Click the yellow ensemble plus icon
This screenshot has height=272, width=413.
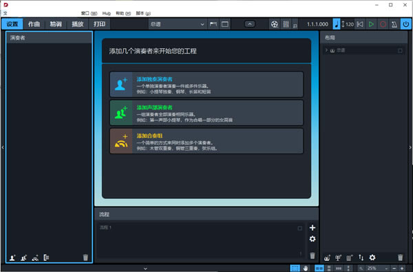coord(121,141)
